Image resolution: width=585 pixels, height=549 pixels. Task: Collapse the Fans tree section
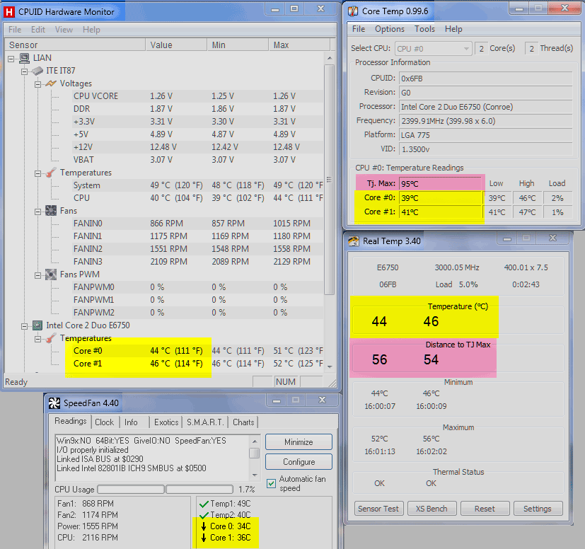point(37,211)
